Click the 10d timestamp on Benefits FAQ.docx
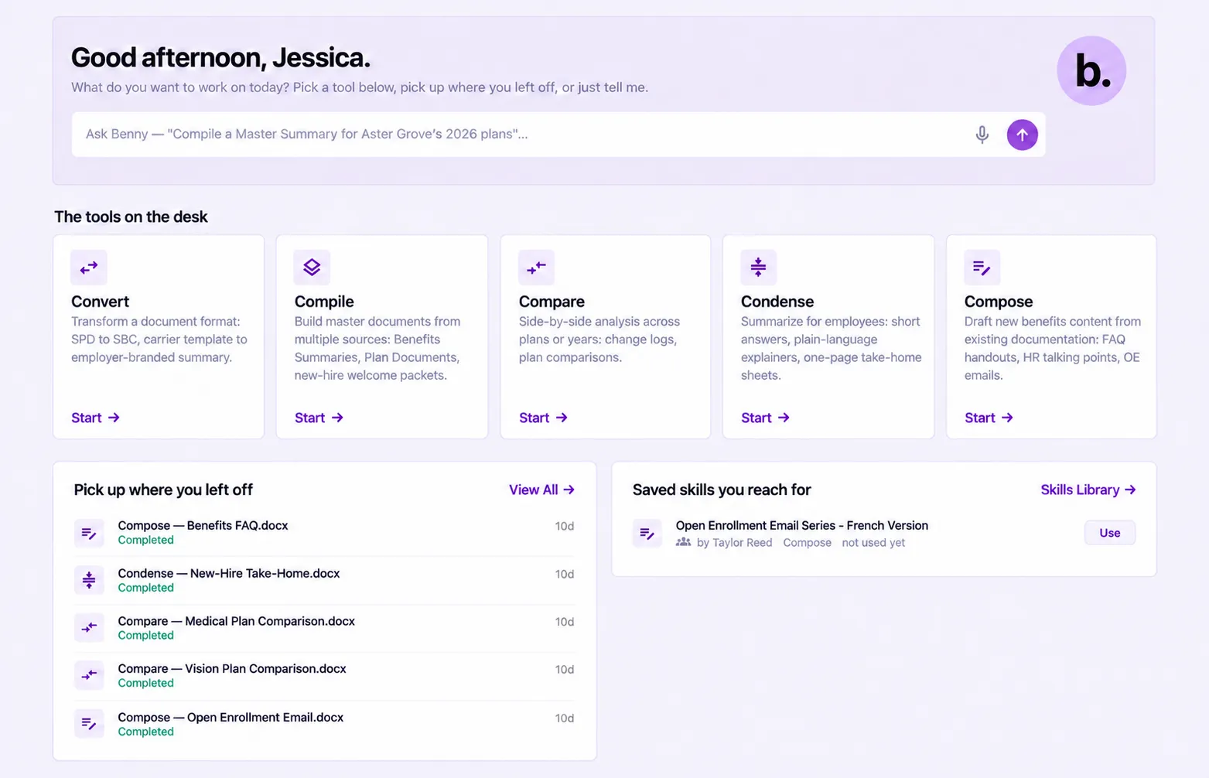The height and width of the screenshot is (778, 1209). tap(564, 526)
